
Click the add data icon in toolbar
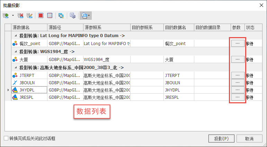click(6, 16)
